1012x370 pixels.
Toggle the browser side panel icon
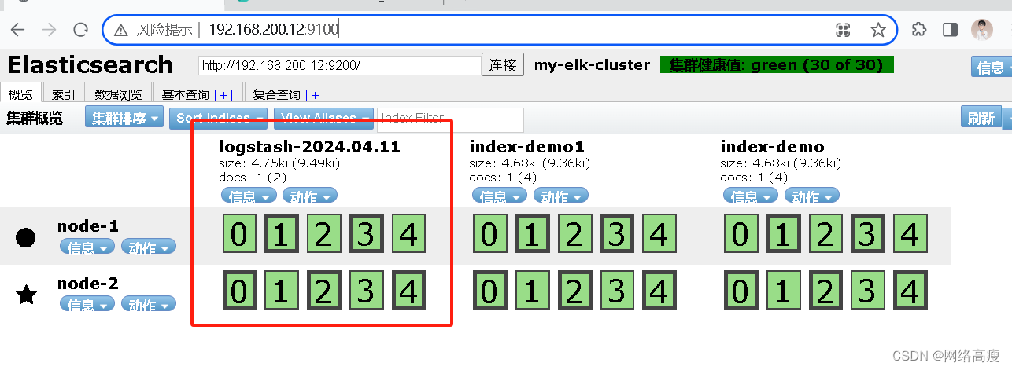950,31
